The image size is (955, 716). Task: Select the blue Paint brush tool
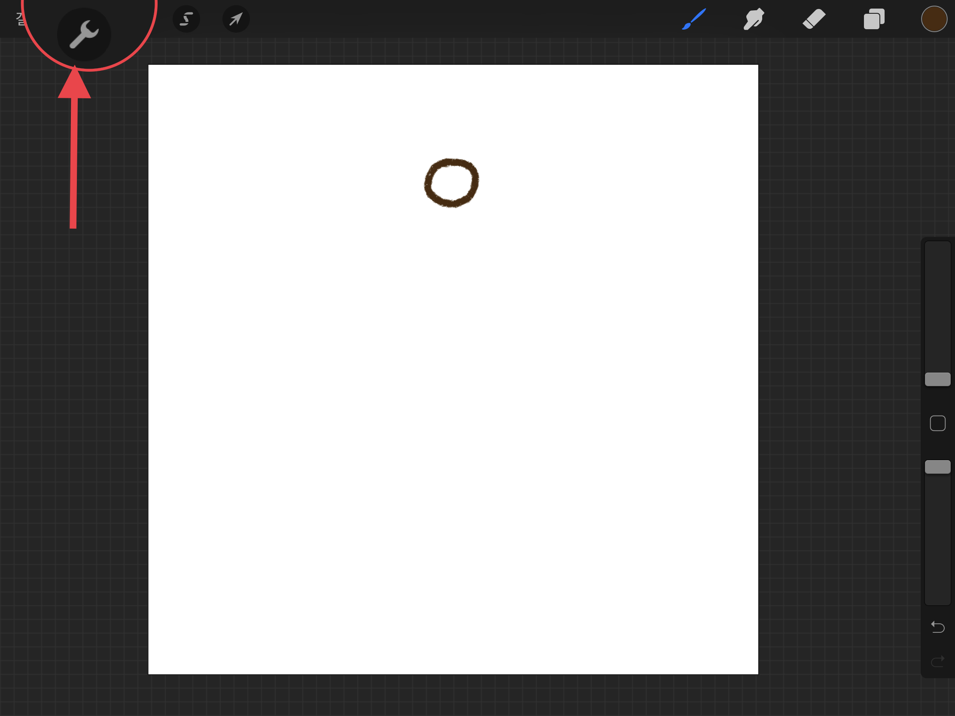(694, 19)
